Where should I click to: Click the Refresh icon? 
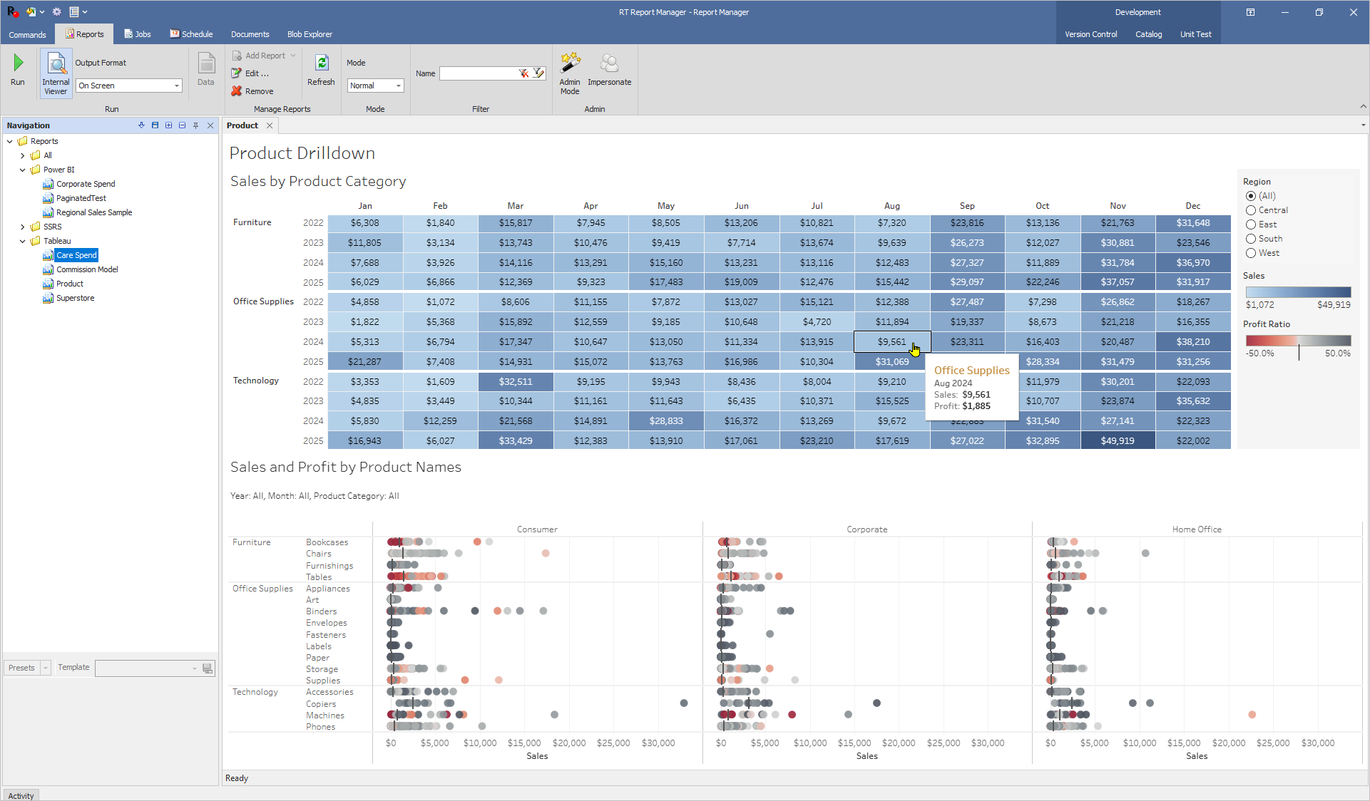coord(321,63)
